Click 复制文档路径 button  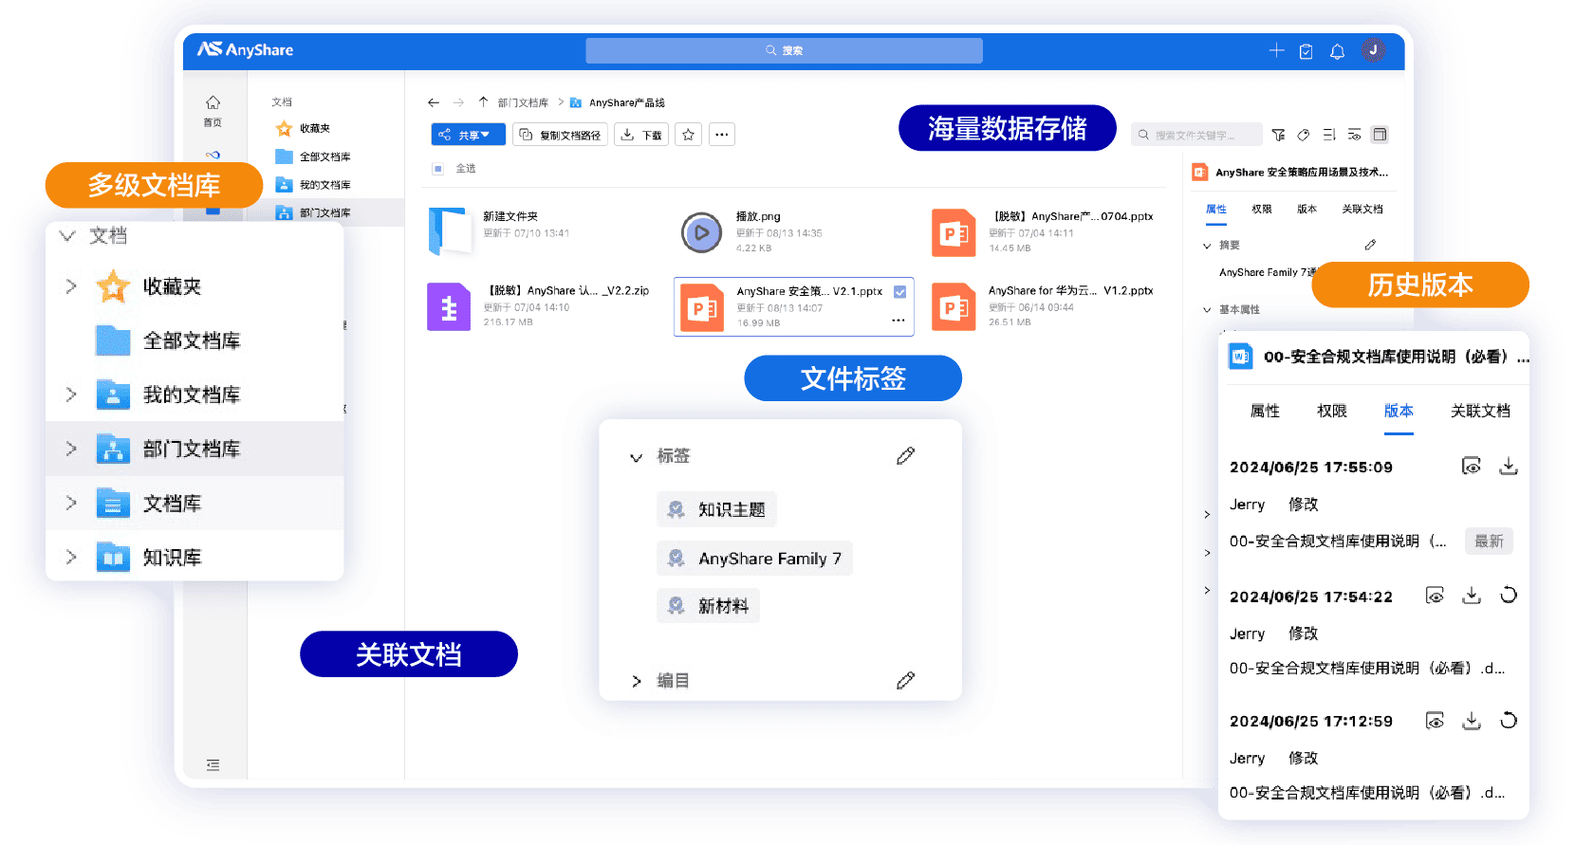click(x=560, y=135)
